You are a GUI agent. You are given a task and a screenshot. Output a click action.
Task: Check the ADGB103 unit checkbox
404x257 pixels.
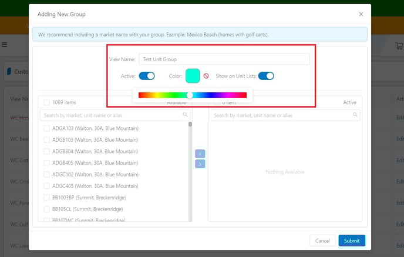tap(46, 140)
